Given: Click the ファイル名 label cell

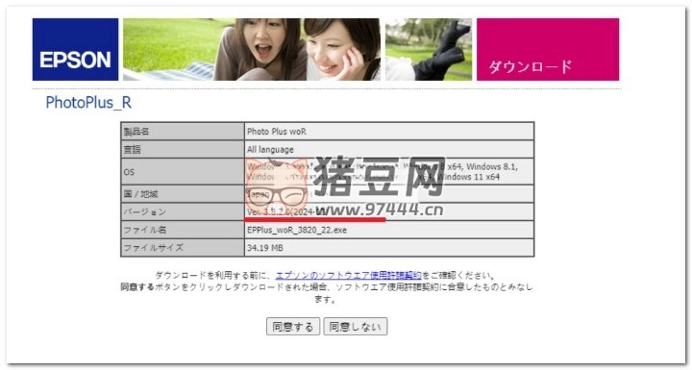Looking at the screenshot, I should 183,230.
